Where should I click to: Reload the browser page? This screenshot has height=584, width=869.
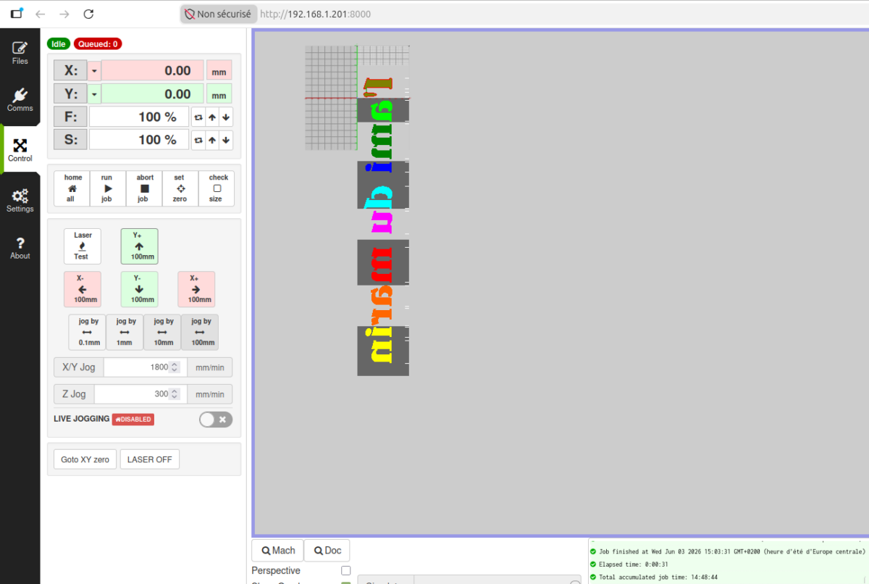tap(88, 14)
